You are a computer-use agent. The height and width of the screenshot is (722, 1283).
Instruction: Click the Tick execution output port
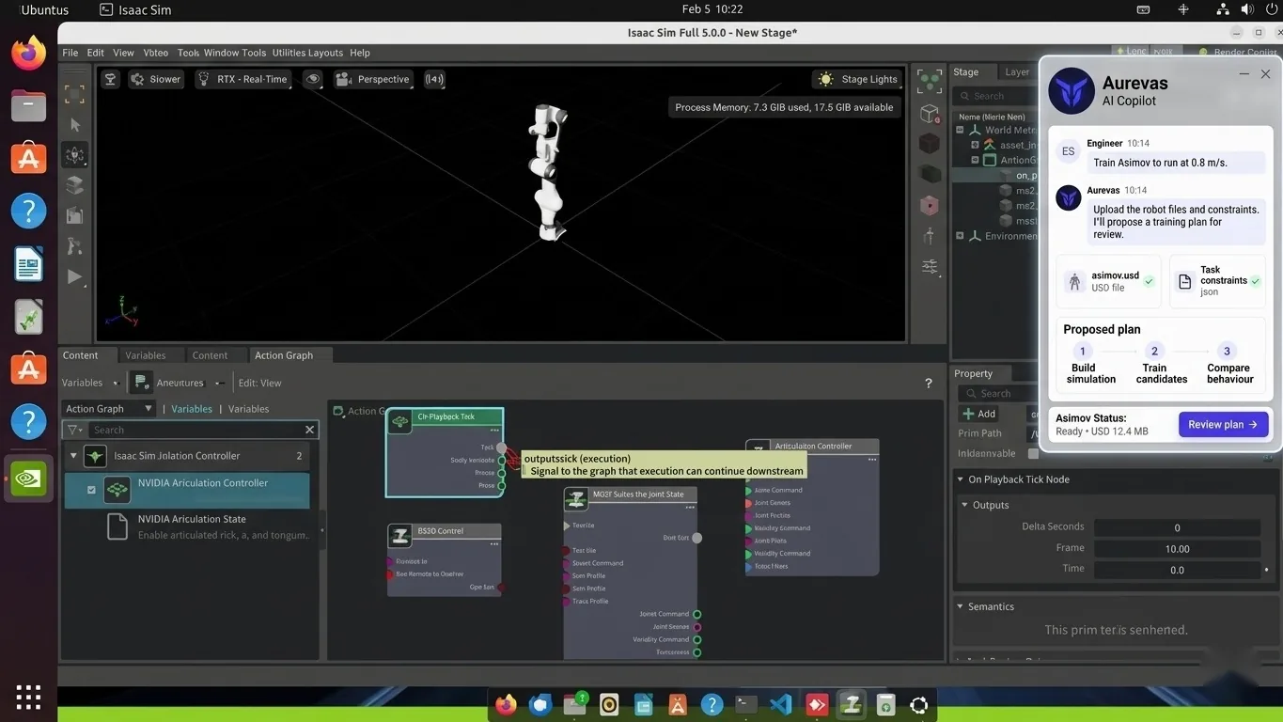pos(501,447)
